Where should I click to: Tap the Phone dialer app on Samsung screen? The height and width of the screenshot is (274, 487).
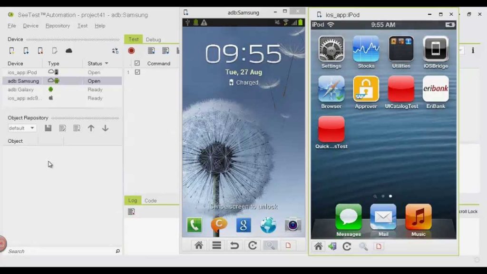click(x=195, y=225)
